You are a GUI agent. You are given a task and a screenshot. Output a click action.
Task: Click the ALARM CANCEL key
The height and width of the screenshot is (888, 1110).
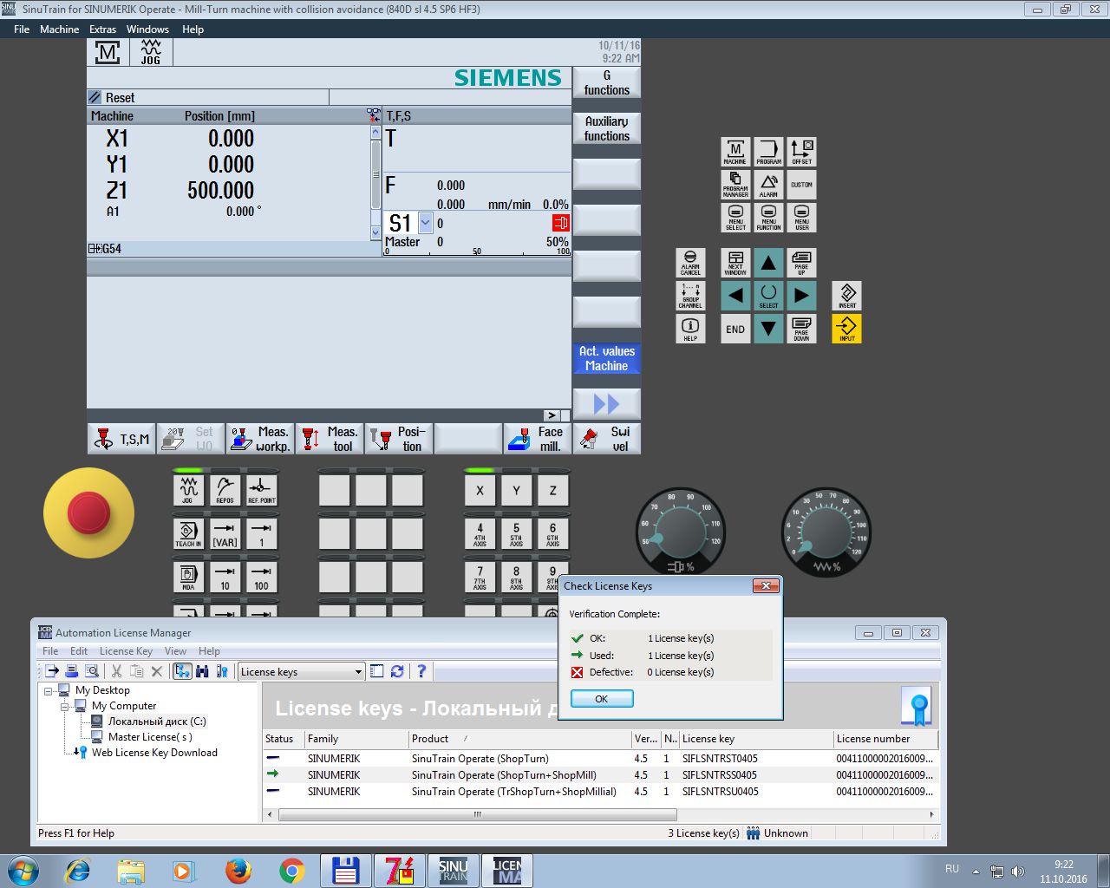pos(690,263)
